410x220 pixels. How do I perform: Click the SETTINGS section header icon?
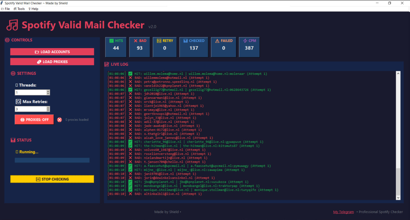pos(13,73)
